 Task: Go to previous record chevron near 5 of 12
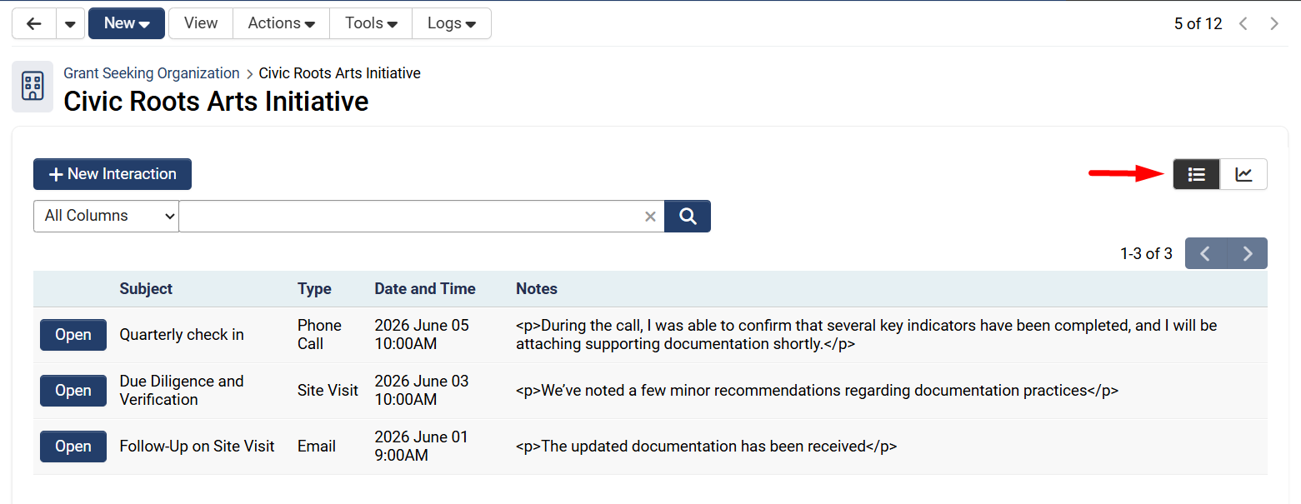[1243, 23]
